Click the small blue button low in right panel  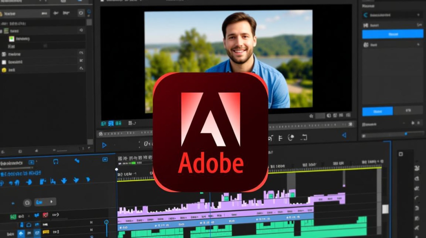[378, 111]
